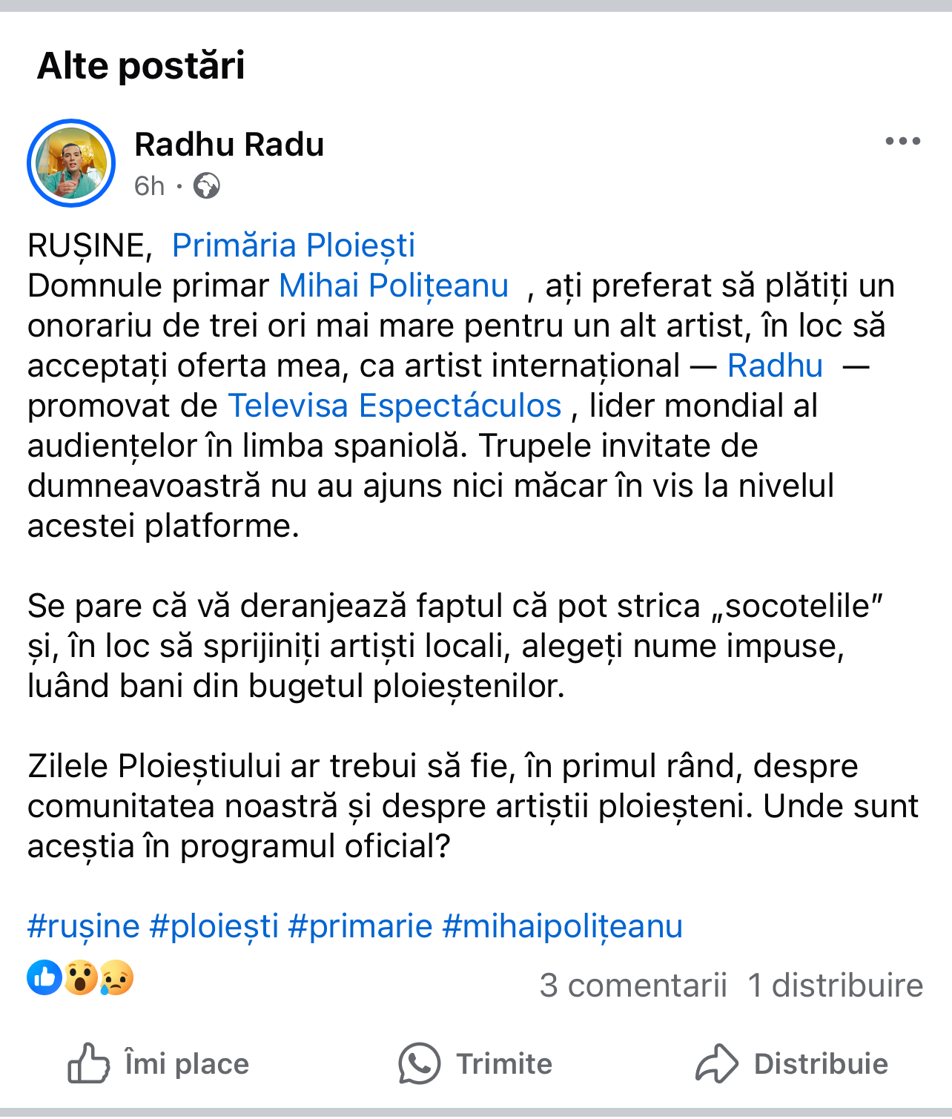Select the #mihaipolițeanu hashtag
The height and width of the screenshot is (1119, 952).
tap(562, 926)
